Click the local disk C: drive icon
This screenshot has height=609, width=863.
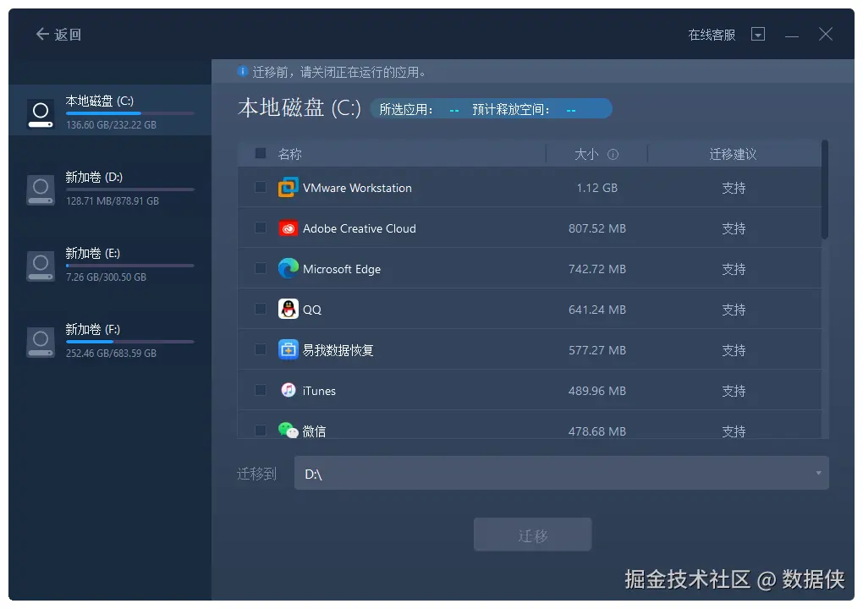pyautogui.click(x=41, y=114)
